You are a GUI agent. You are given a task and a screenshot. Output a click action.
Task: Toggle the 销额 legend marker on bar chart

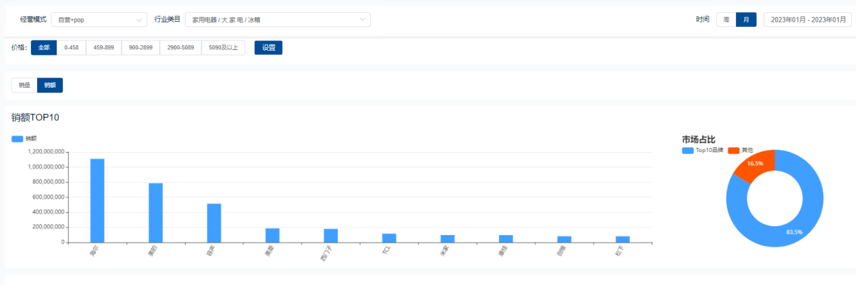[18, 138]
